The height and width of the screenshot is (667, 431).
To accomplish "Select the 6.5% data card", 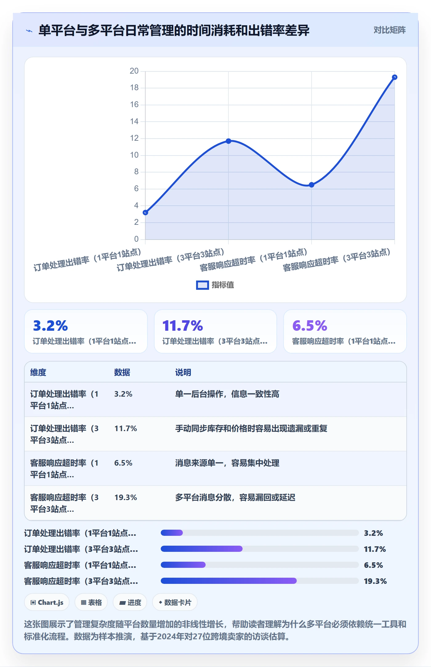I will pyautogui.click(x=345, y=331).
